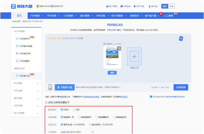Click the red fire badge on 客户端下载
The image size is (204, 134).
click(161, 14)
